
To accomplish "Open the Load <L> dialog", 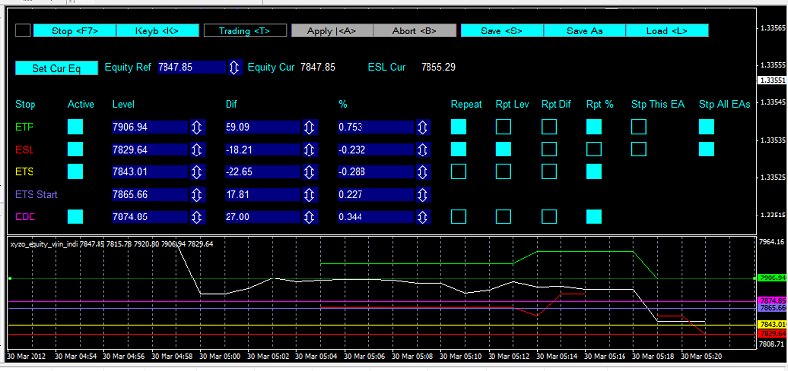I will click(x=668, y=31).
